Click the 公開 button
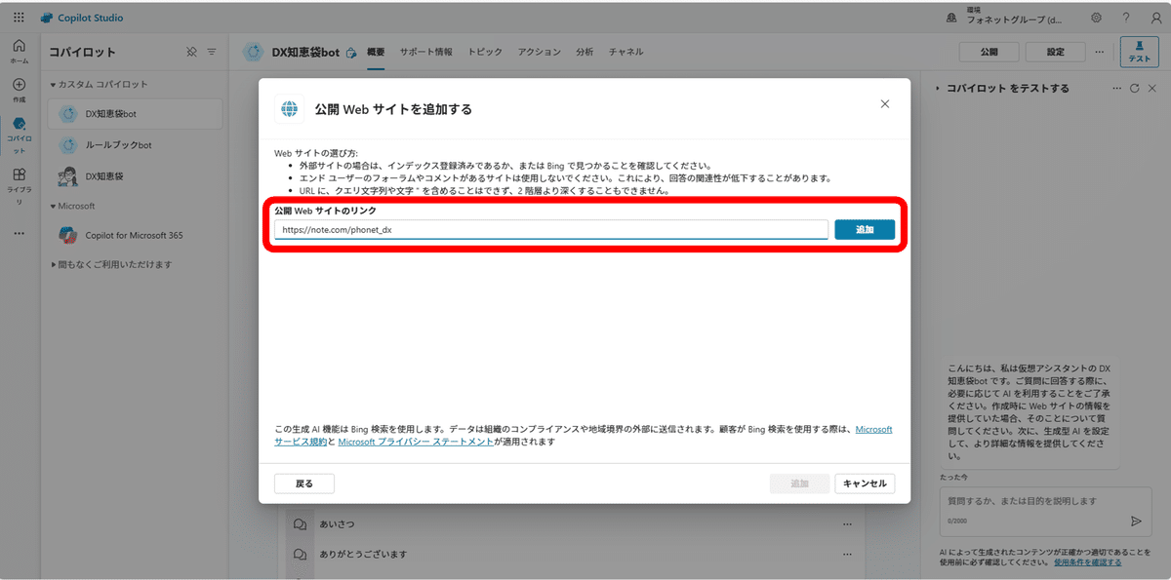The height and width of the screenshot is (580, 1171). 989,52
